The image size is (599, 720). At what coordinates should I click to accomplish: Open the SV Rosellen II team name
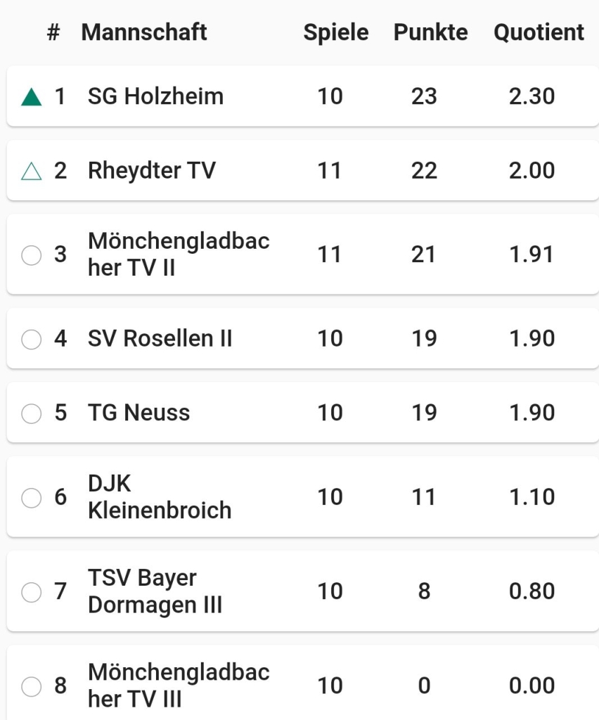pyautogui.click(x=160, y=338)
